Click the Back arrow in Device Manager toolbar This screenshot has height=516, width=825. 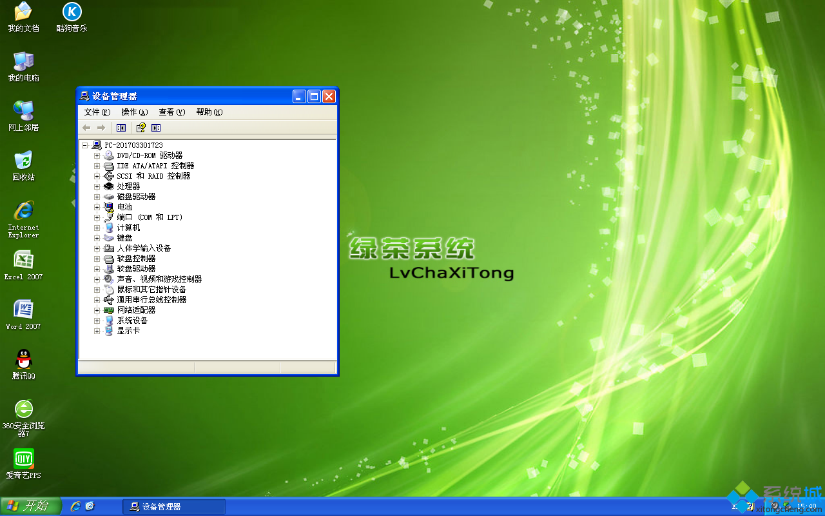tap(86, 128)
